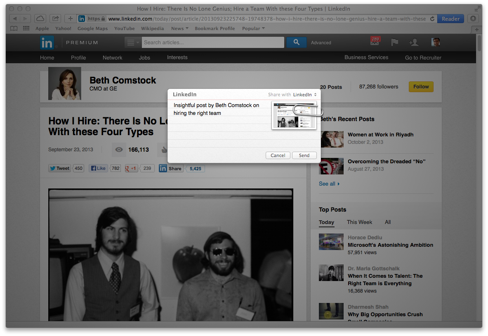The height and width of the screenshot is (336, 488).
Task: Click the Safari address bar URL
Action: click(267, 19)
